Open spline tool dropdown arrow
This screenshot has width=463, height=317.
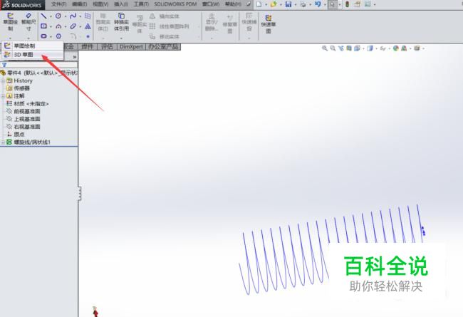pos(80,16)
